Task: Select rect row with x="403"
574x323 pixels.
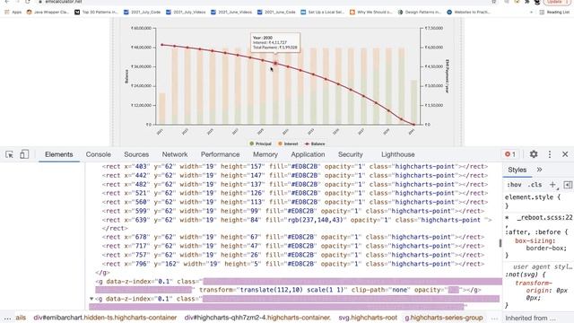Action: click(295, 167)
